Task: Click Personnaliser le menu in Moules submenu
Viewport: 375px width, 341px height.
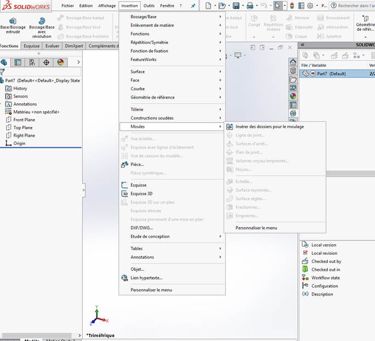Action: coord(256,227)
